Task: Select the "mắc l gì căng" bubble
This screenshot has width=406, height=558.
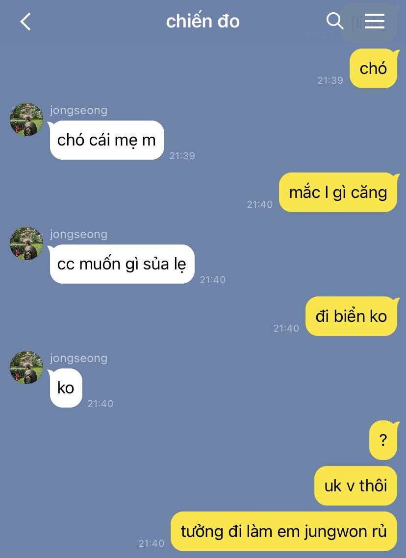Action: [338, 192]
